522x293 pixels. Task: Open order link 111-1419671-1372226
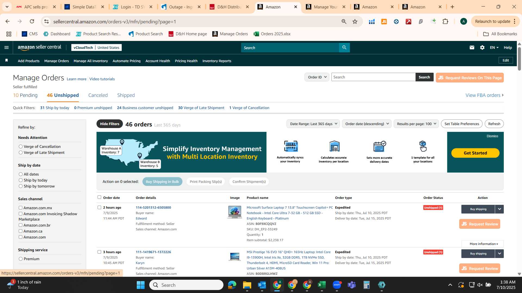click(153, 252)
